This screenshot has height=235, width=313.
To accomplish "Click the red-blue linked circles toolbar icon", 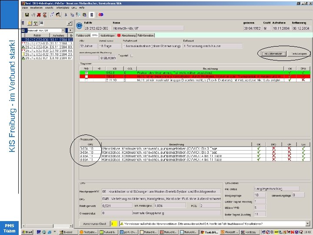I will pyautogui.click(x=101, y=15).
